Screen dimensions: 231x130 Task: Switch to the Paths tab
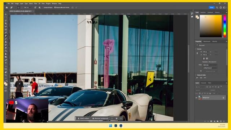(x=209, y=83)
